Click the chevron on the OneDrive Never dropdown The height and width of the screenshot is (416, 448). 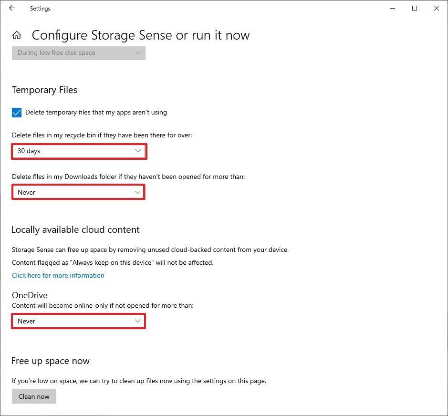[138, 321]
